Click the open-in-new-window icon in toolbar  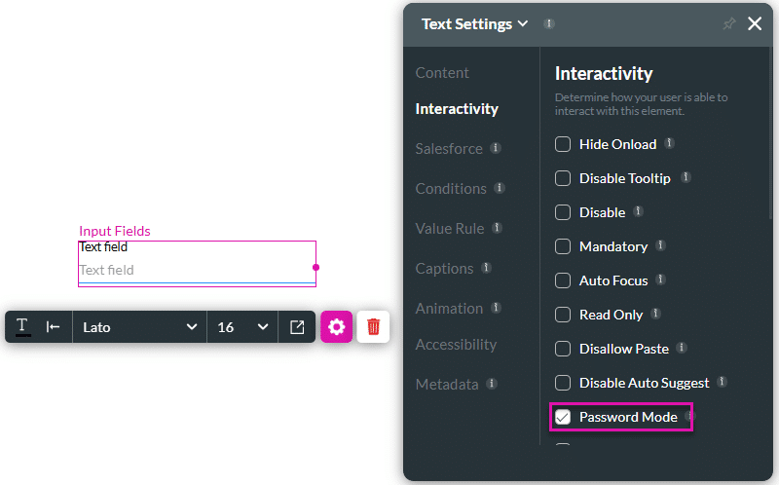point(297,327)
